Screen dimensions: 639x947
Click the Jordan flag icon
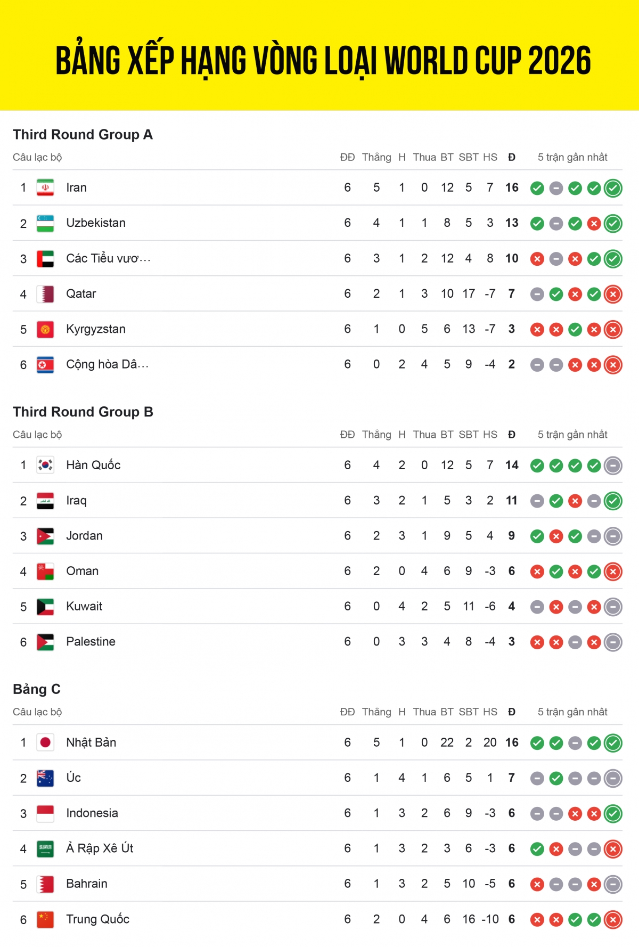(45, 536)
